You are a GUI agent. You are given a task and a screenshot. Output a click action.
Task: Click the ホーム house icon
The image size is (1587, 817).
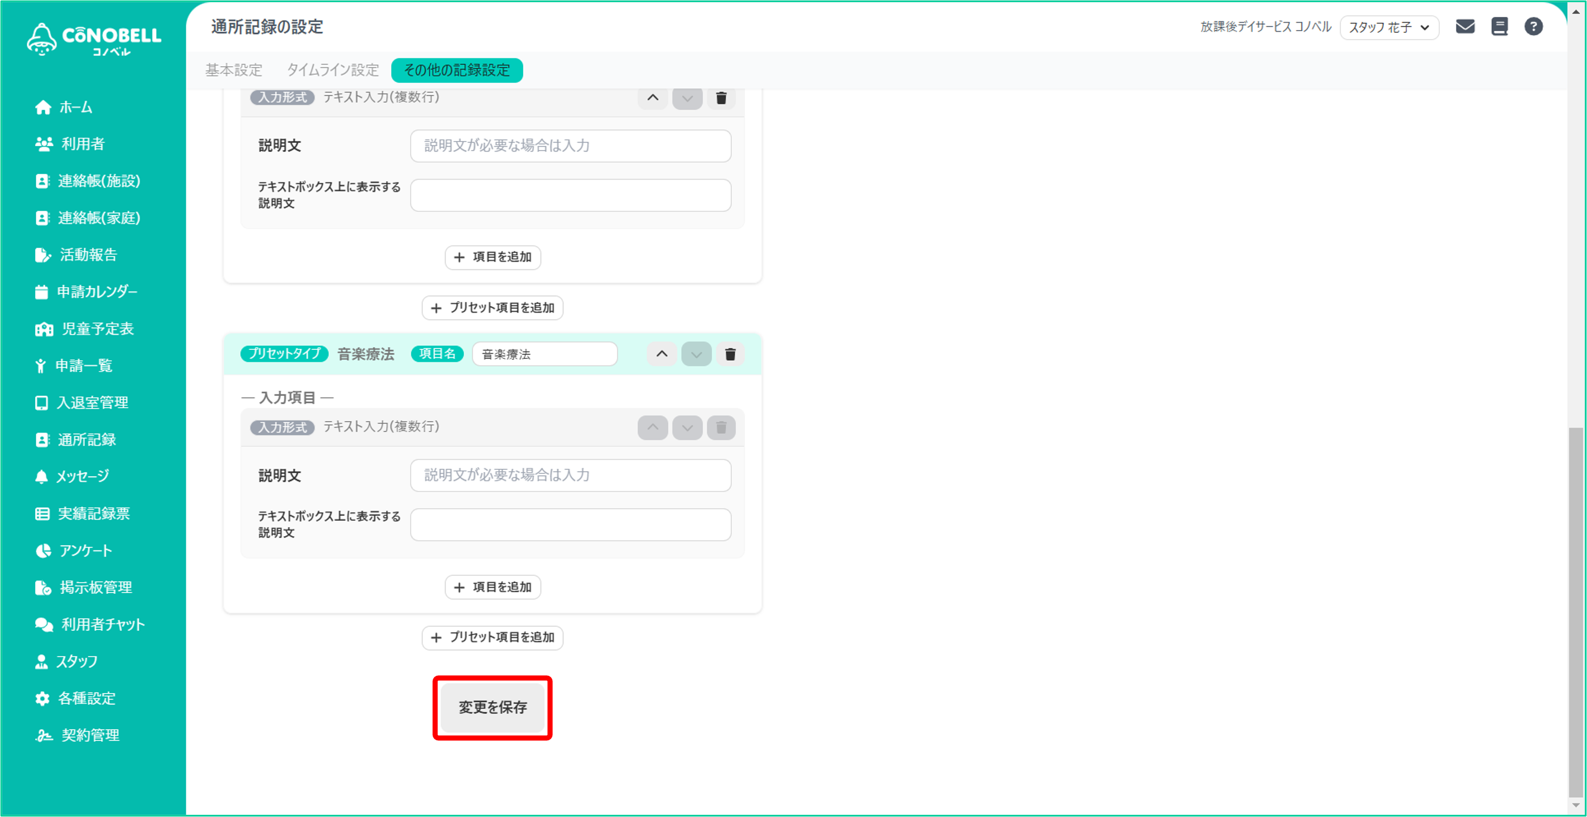42,107
